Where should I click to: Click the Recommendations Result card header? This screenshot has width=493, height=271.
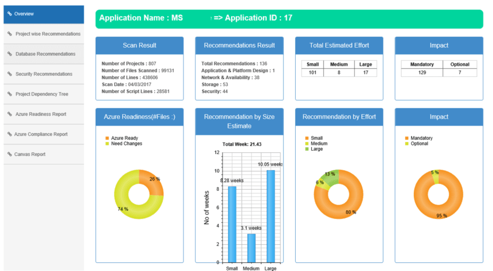(x=239, y=46)
